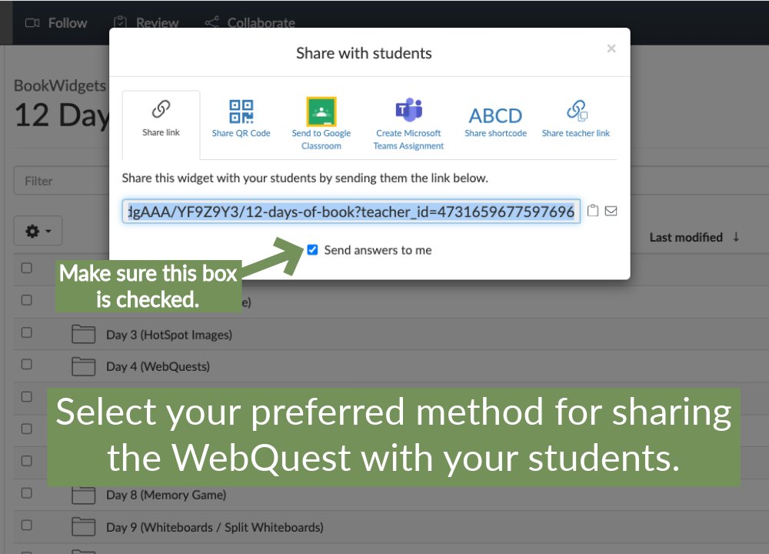The height and width of the screenshot is (554, 769).
Task: Click the gear settings icon
Action: click(x=33, y=230)
